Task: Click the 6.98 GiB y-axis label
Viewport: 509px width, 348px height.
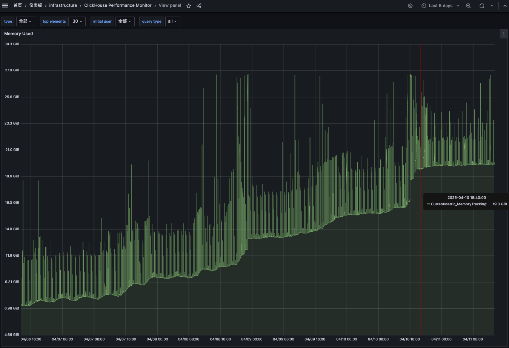Action: (12, 308)
